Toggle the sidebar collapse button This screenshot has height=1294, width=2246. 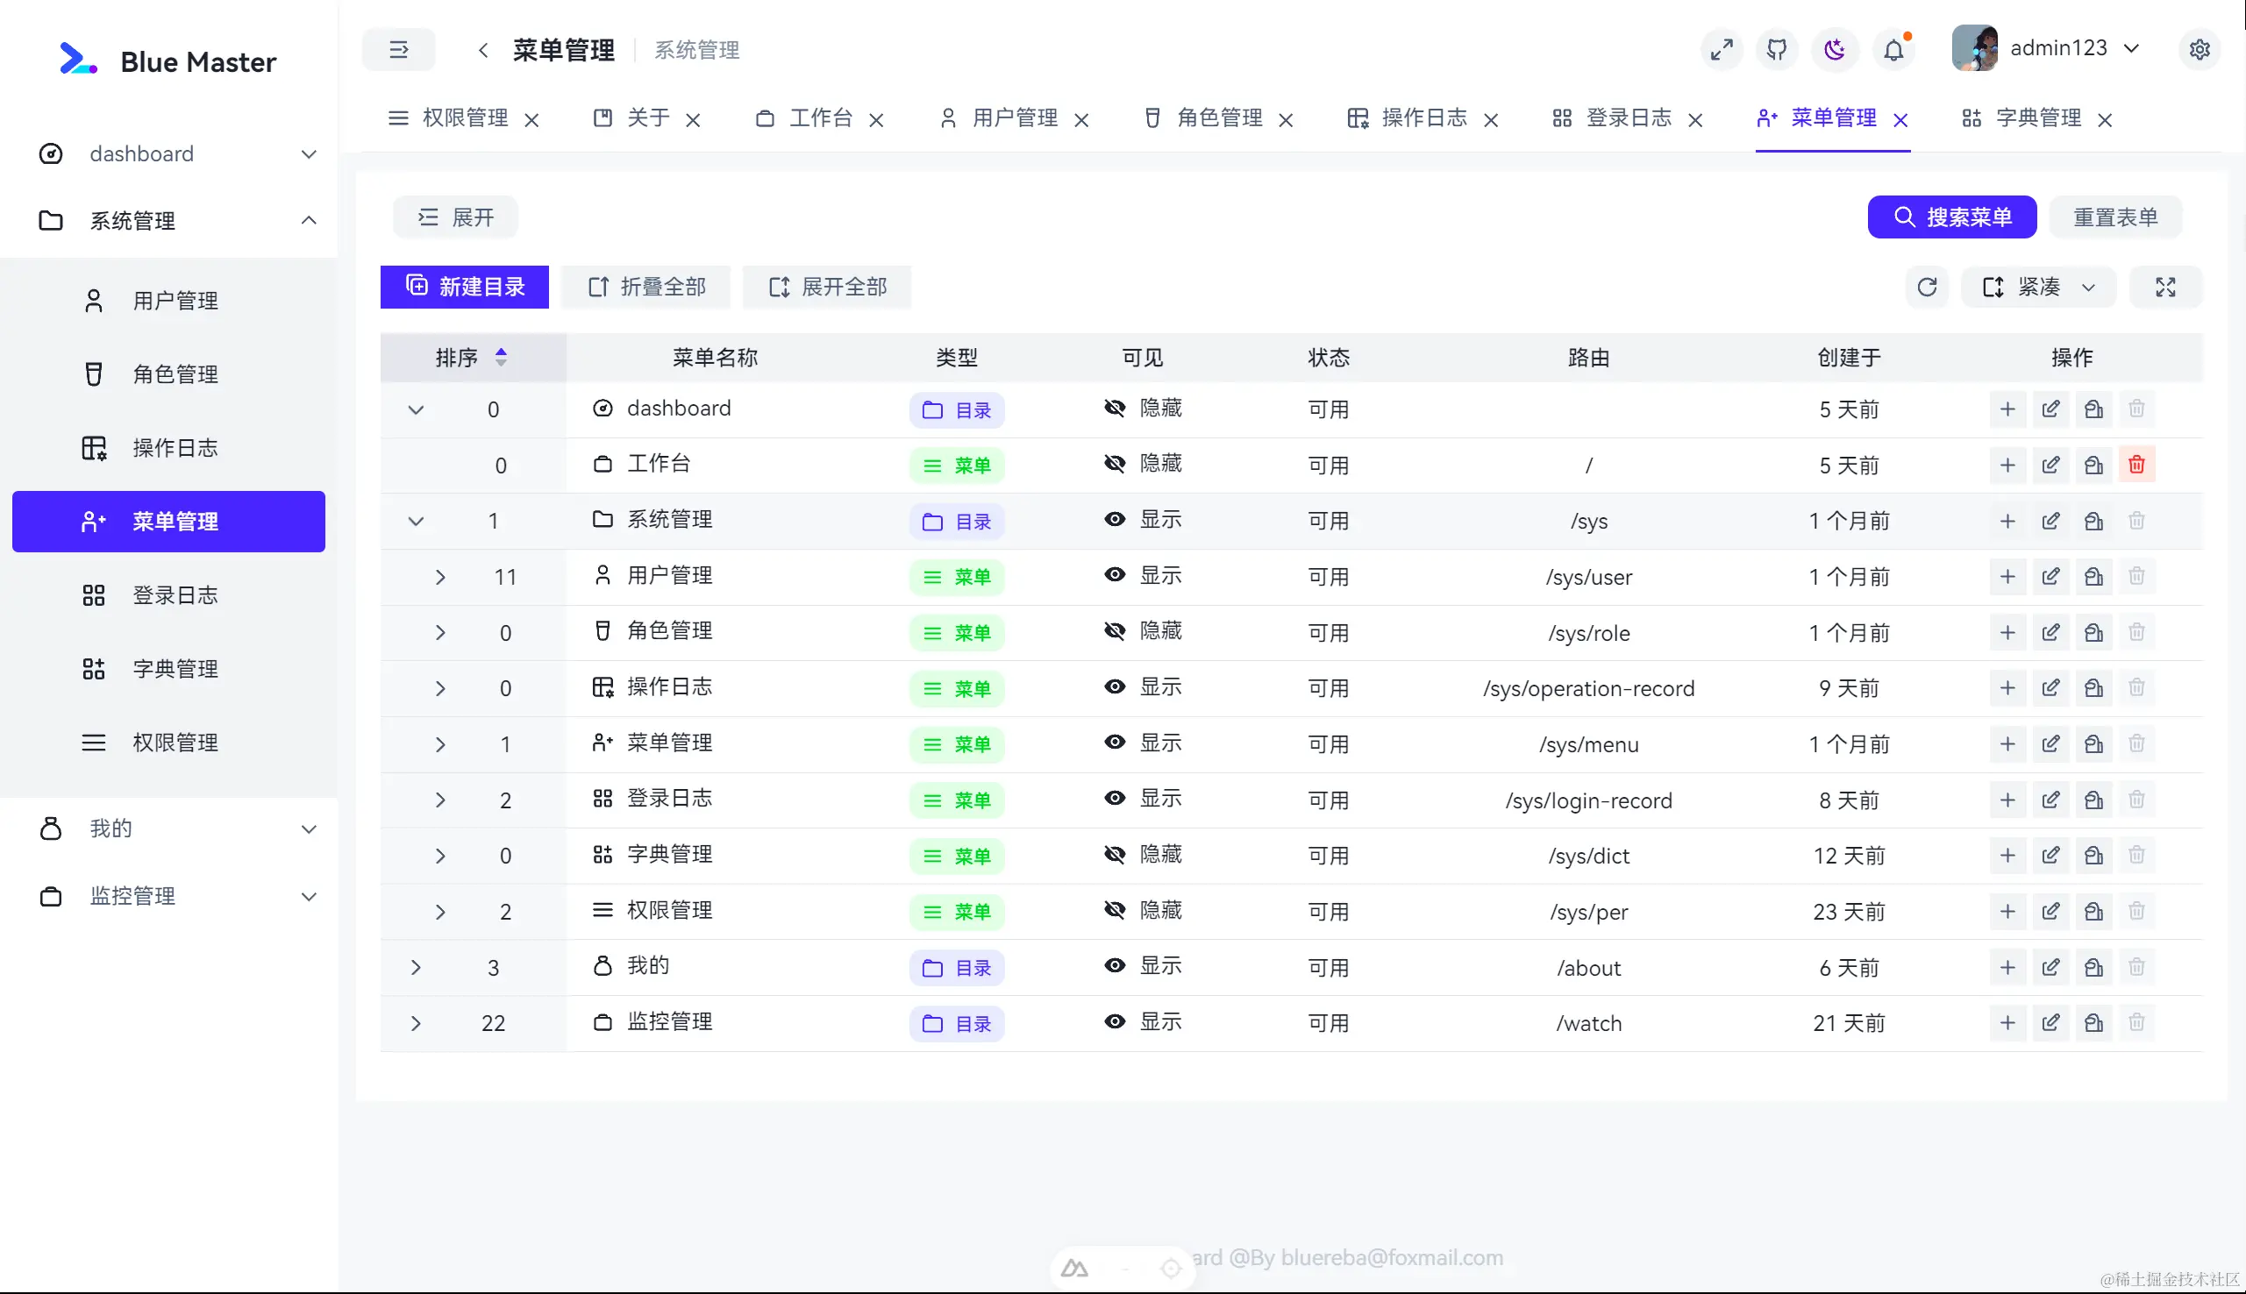point(398,49)
